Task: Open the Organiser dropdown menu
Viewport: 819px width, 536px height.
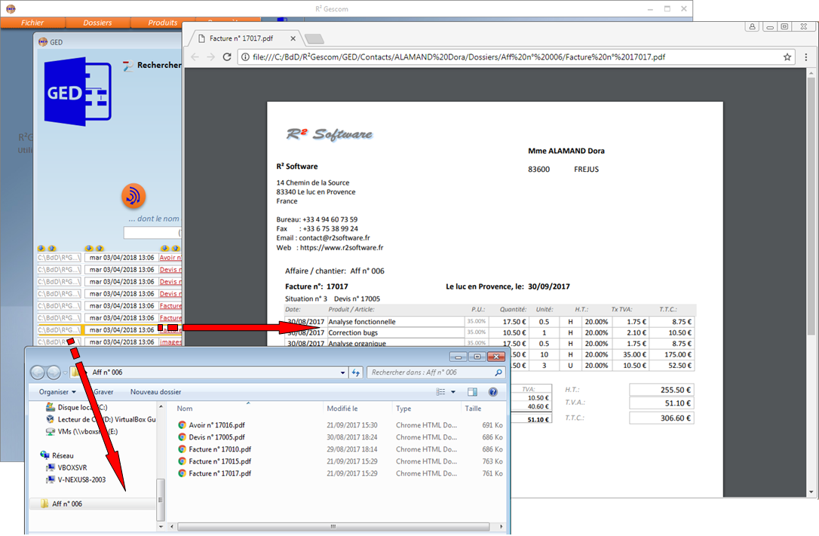Action: click(x=57, y=391)
